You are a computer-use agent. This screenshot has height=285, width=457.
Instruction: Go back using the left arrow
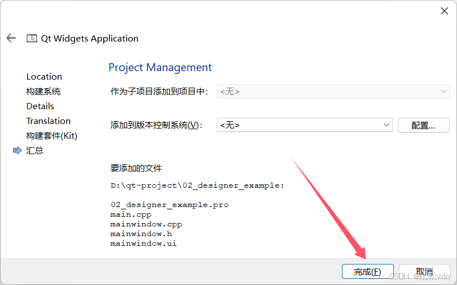point(11,38)
